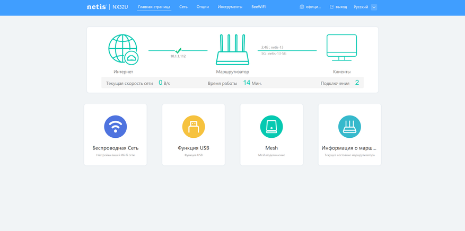Expand the language dropdown arrow
This screenshot has width=465, height=231.
(374, 7)
